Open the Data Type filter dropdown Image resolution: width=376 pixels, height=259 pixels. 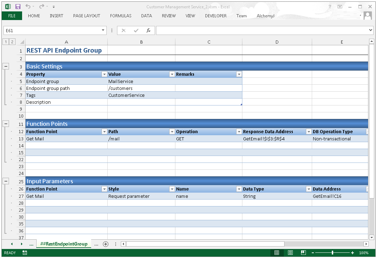(x=309, y=189)
